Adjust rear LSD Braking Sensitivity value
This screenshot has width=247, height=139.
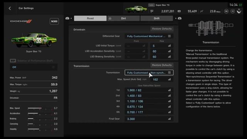[162, 57]
